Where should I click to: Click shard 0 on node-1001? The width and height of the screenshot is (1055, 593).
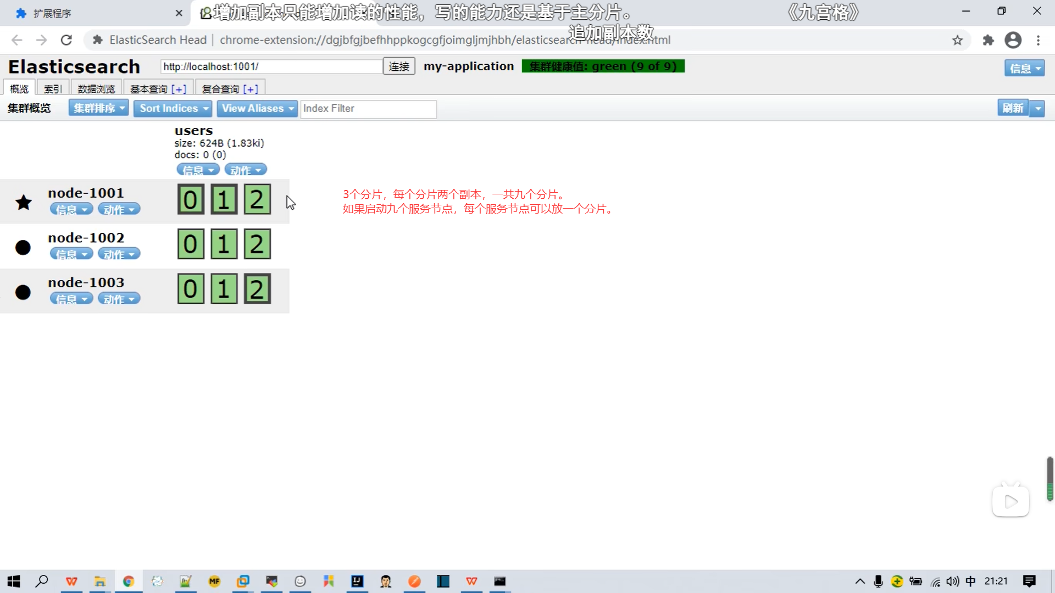pyautogui.click(x=191, y=199)
